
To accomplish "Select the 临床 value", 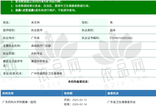I will 113,30.
